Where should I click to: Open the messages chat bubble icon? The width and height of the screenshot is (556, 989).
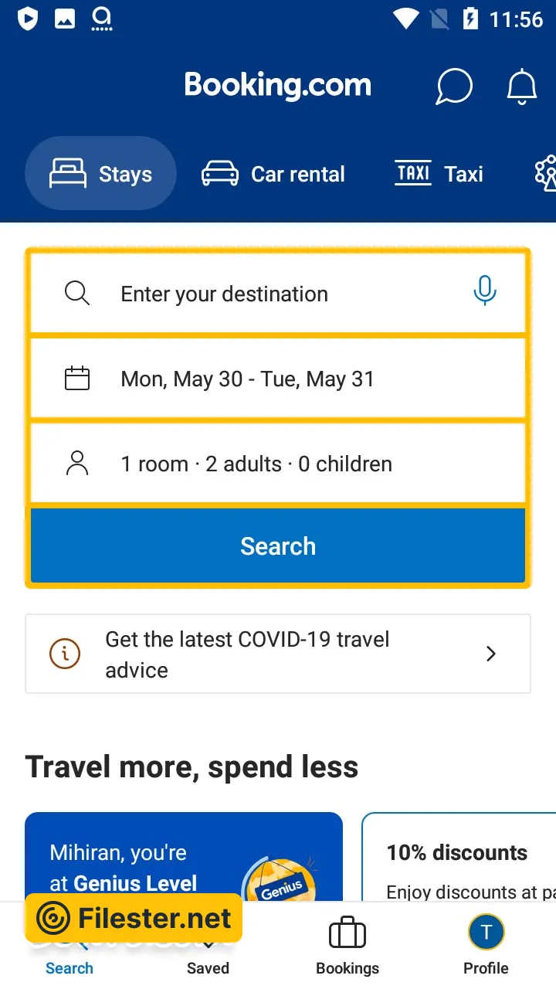454,86
